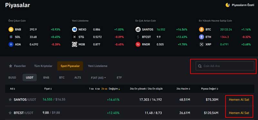
Task: Open the Yeni Listeleme tab
Action: click(98, 66)
